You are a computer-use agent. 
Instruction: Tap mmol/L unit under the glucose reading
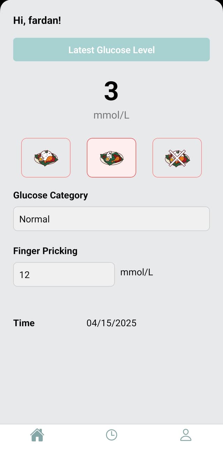[111, 115]
